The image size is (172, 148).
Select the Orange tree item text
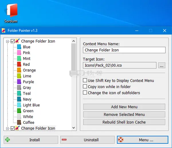point(29,70)
